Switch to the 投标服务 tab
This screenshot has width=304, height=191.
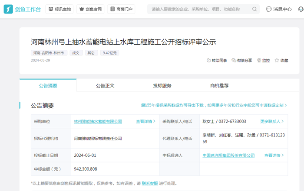pyautogui.click(x=162, y=86)
